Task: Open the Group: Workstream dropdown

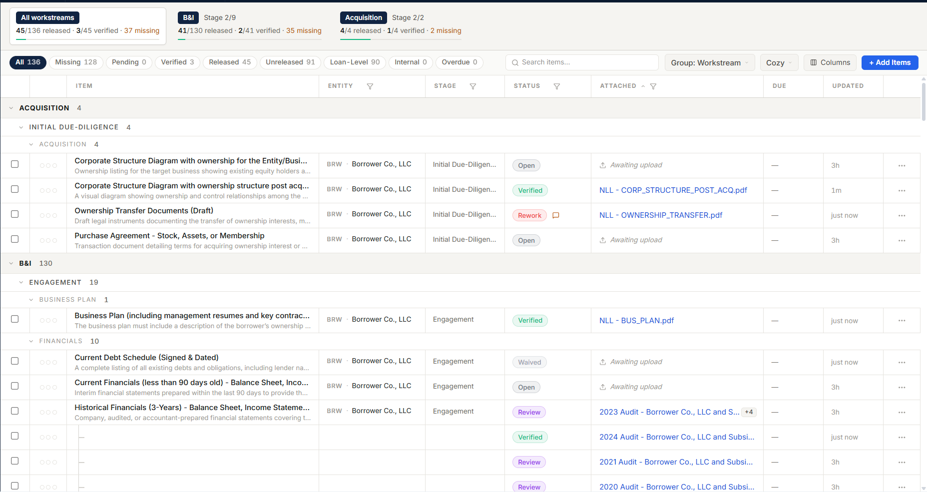Action: click(710, 62)
